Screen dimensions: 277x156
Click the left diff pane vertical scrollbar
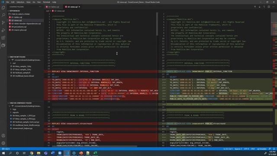(x=157, y=24)
